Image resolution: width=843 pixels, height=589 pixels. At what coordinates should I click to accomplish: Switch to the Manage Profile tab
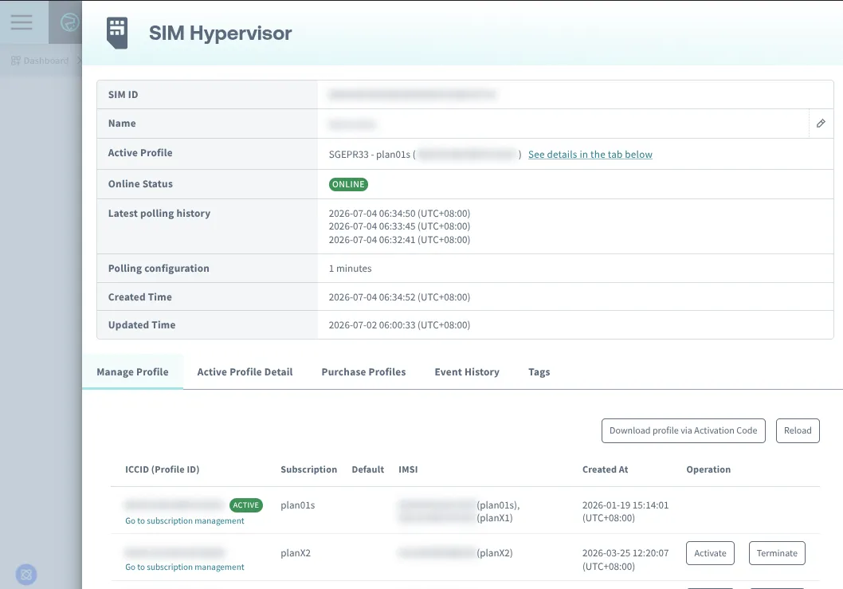(x=132, y=371)
